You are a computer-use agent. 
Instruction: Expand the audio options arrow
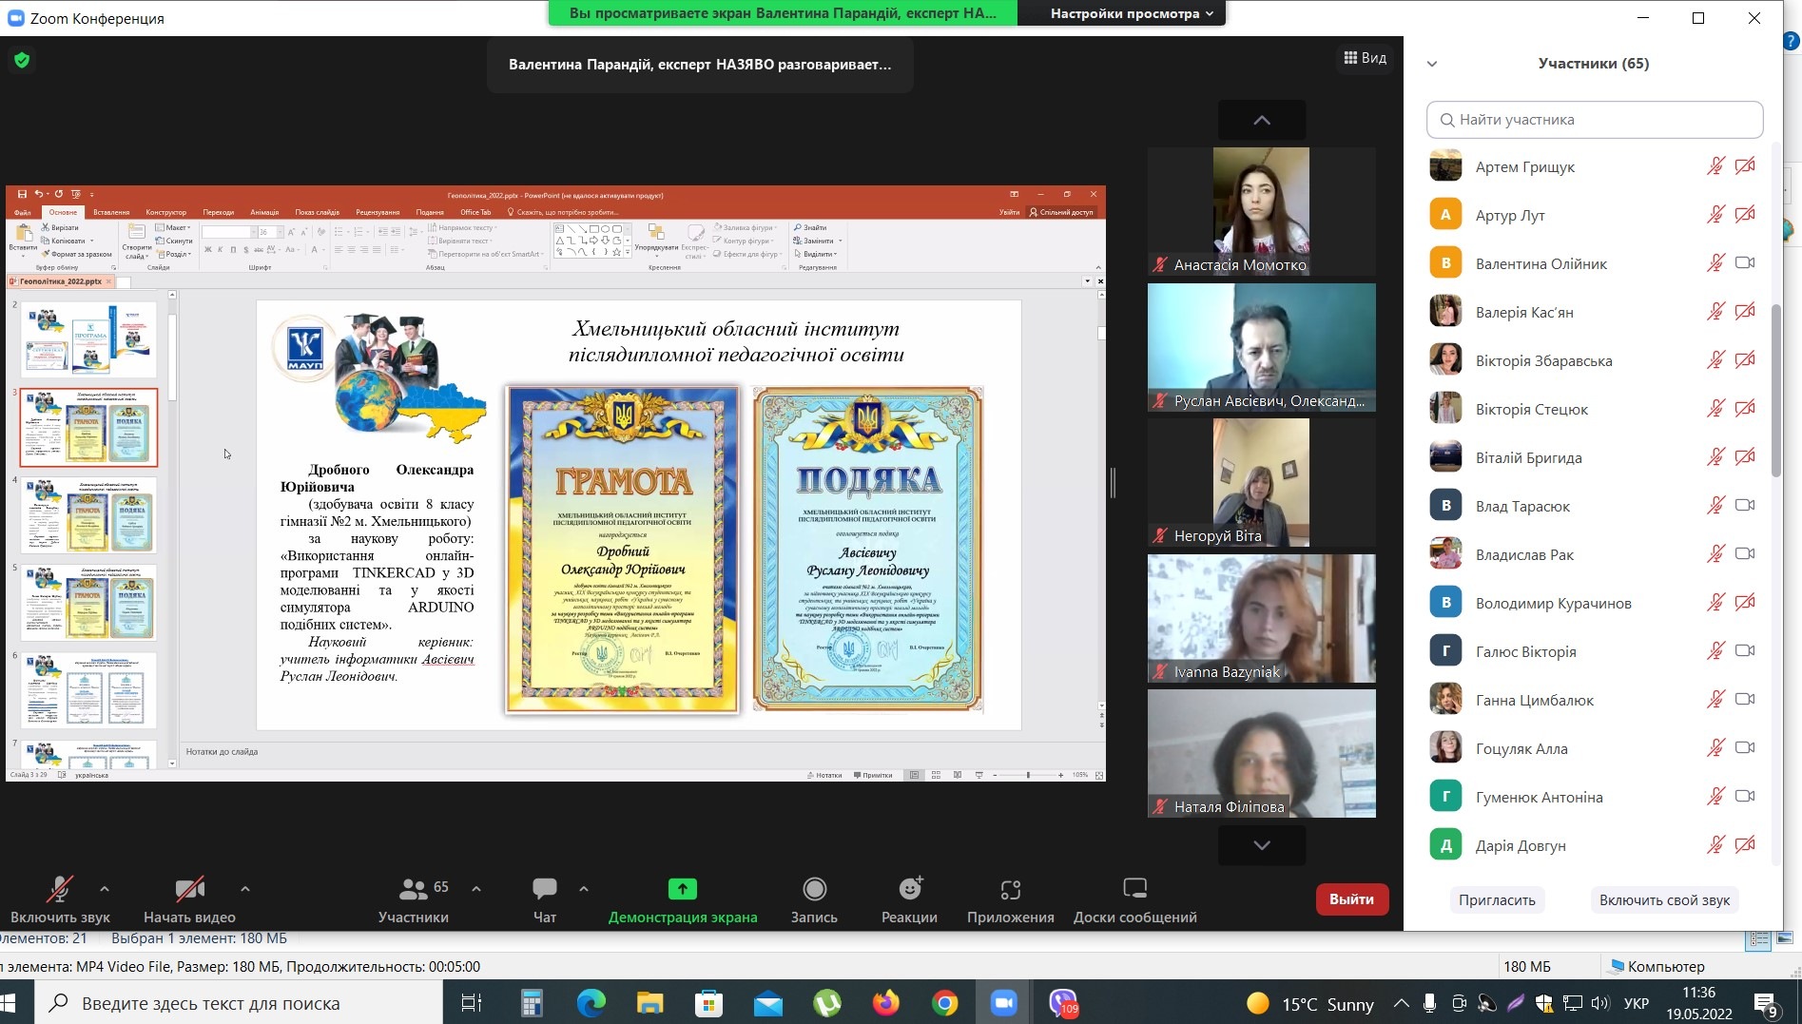coord(105,889)
